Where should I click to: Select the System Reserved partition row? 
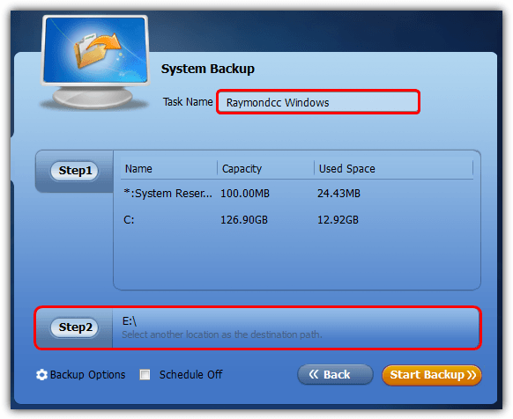point(297,194)
